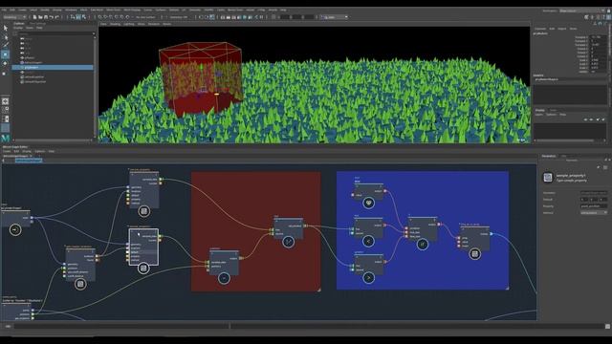The height and width of the screenshot is (344, 612).
Task: Create new scene from status line icon
Action: pos(34,17)
